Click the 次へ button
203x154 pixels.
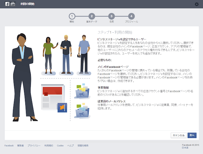click(x=192, y=135)
